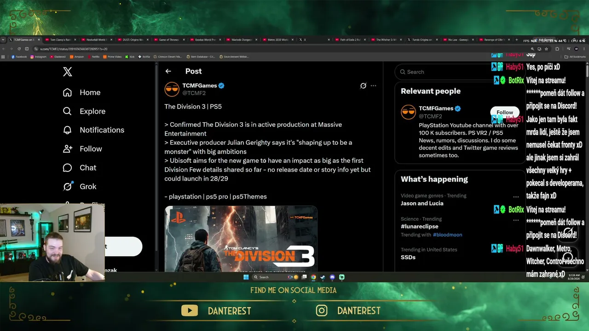The width and height of the screenshot is (589, 331).
Task: Click the browser back button
Action: (x=4, y=49)
